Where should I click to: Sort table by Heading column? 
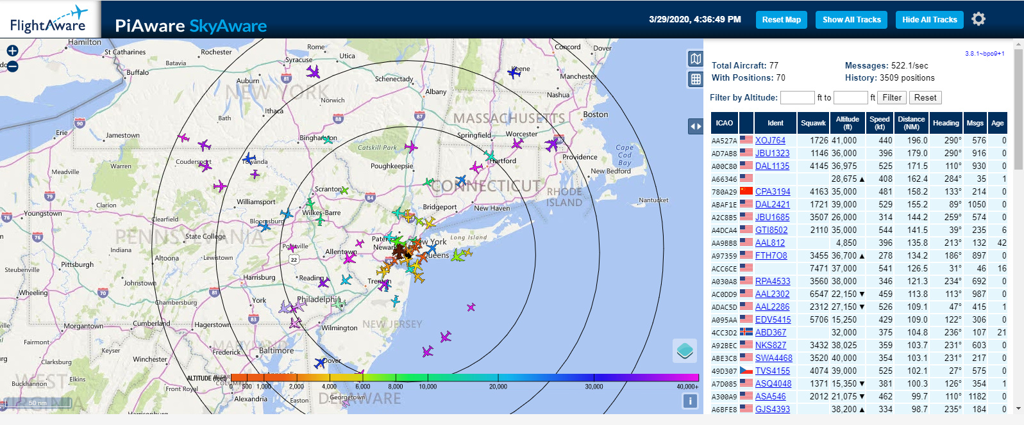pyautogui.click(x=946, y=123)
